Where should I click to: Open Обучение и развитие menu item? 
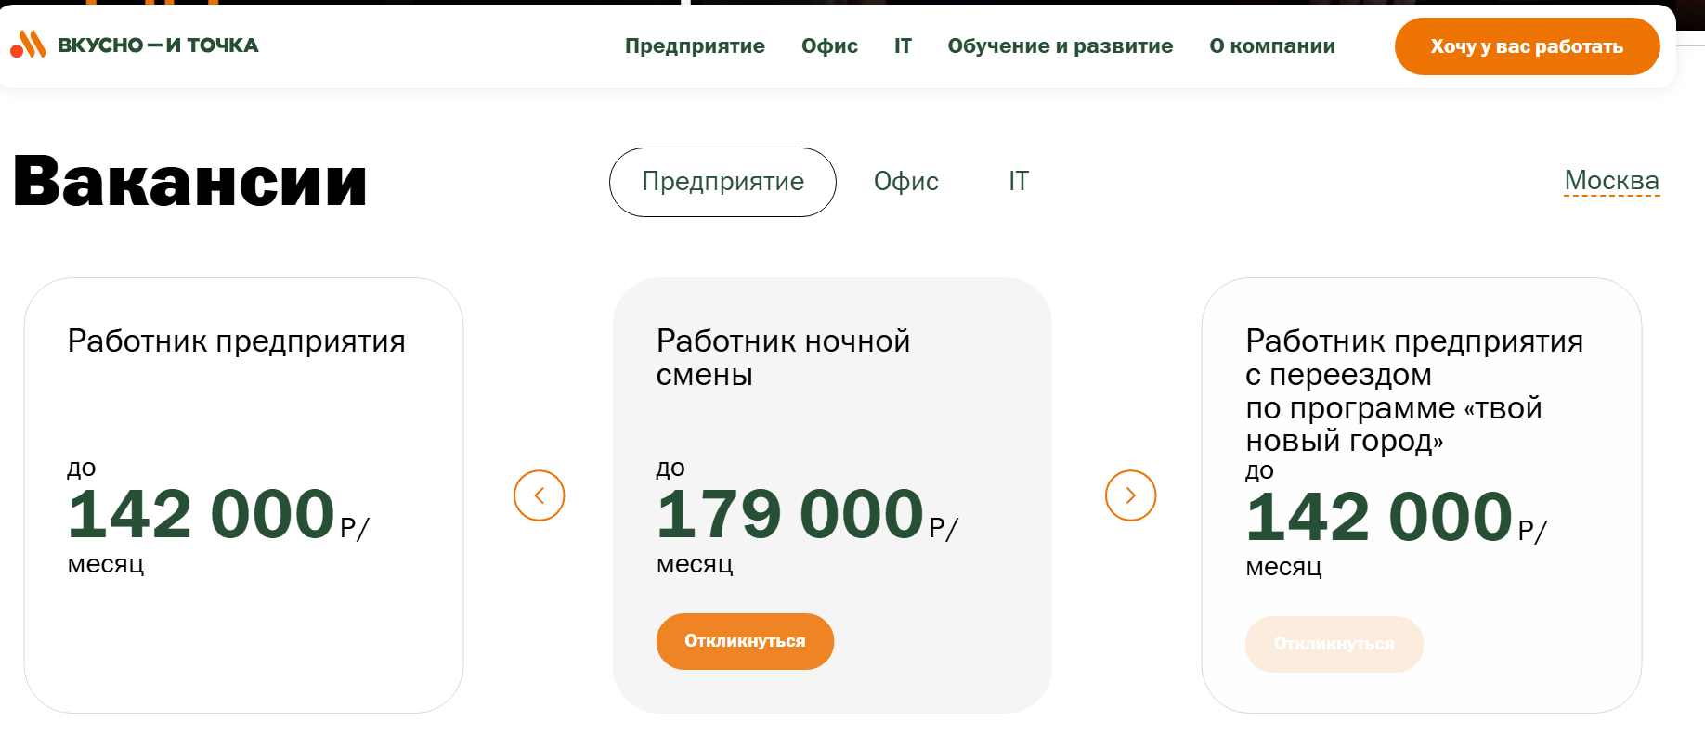(1060, 46)
